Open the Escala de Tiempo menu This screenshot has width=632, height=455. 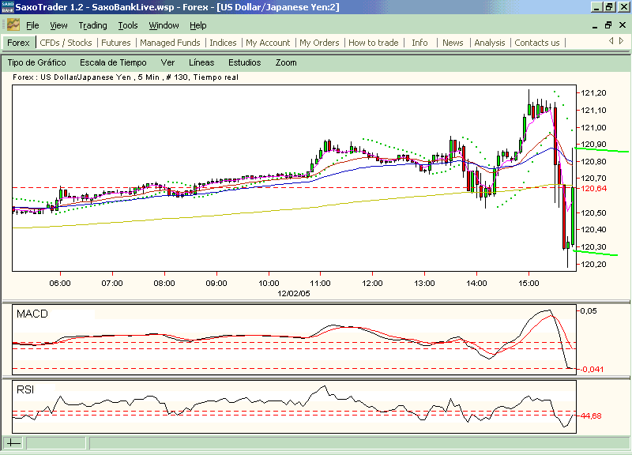[113, 62]
